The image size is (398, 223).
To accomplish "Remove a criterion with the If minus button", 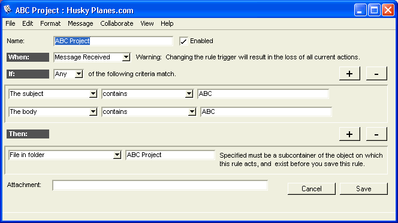I will [x=376, y=74].
